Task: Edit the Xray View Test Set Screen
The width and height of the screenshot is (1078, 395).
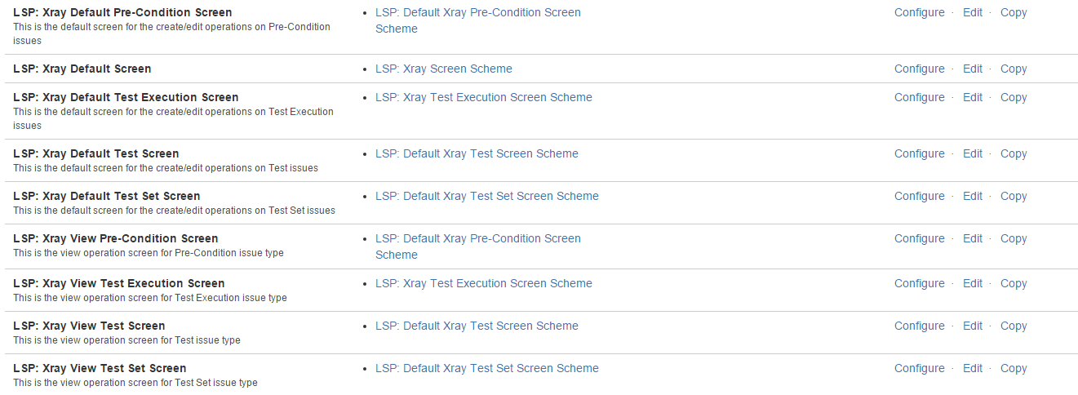Action: tap(973, 368)
